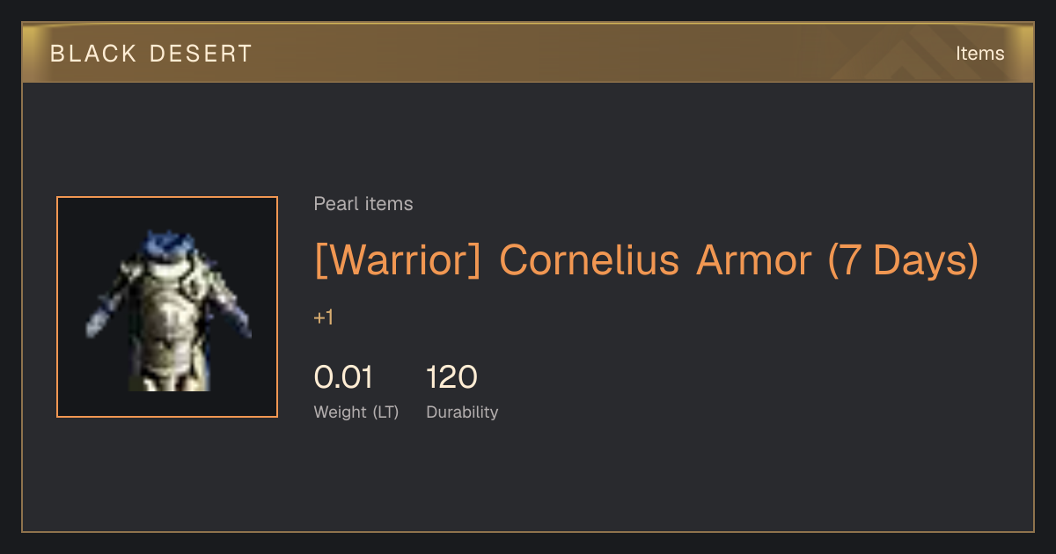Click the BLACK DESERT logo text
This screenshot has width=1056, height=554.
(x=151, y=54)
